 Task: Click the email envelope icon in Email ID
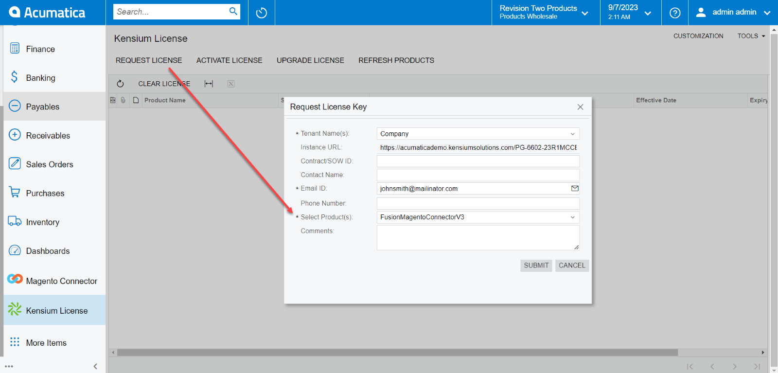coord(575,188)
